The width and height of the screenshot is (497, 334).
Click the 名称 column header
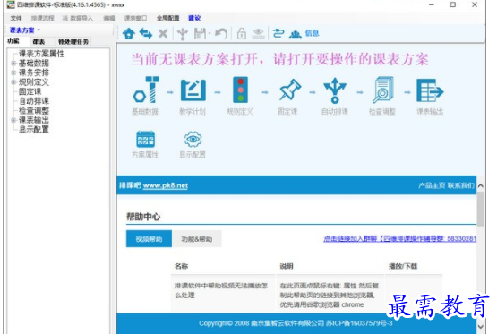[x=181, y=266]
